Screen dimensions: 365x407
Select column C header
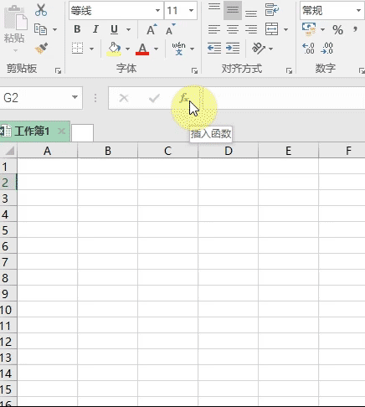(x=167, y=151)
